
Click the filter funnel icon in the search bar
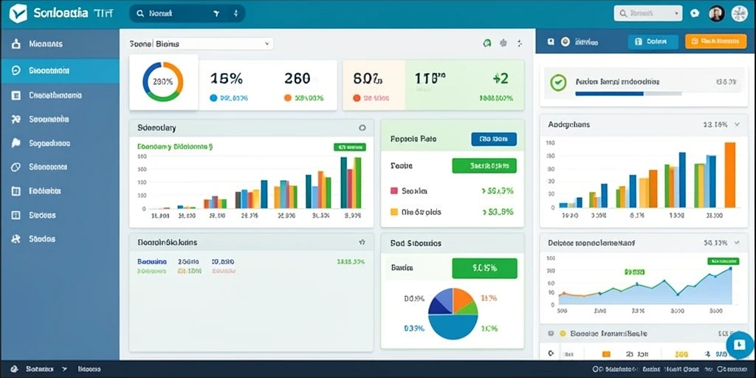(216, 14)
